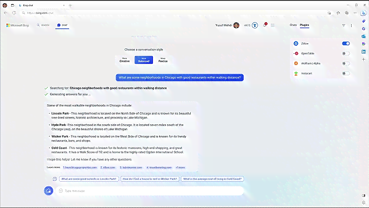Viewport: 369px width, 208px height.
Task: Click the New topic broom button
Action: click(x=48, y=191)
